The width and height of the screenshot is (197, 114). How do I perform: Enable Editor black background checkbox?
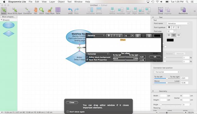[87, 57]
